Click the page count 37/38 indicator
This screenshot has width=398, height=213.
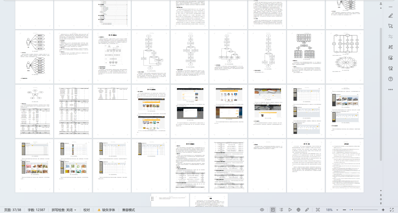12,210
